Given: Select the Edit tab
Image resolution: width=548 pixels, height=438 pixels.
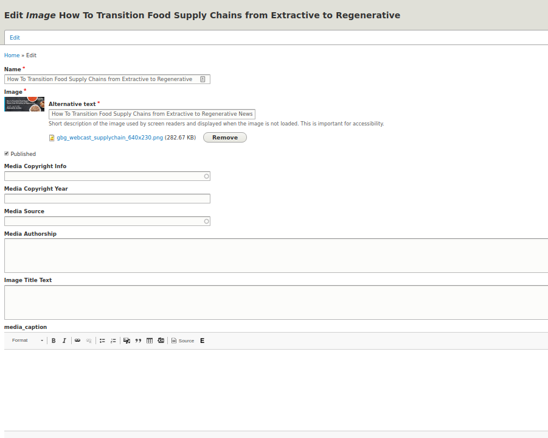Looking at the screenshot, I should click(x=14, y=37).
